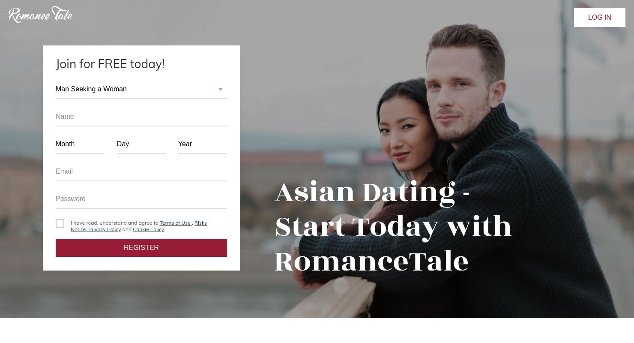
Task: Open the LOG IN button
Action: pyautogui.click(x=599, y=18)
